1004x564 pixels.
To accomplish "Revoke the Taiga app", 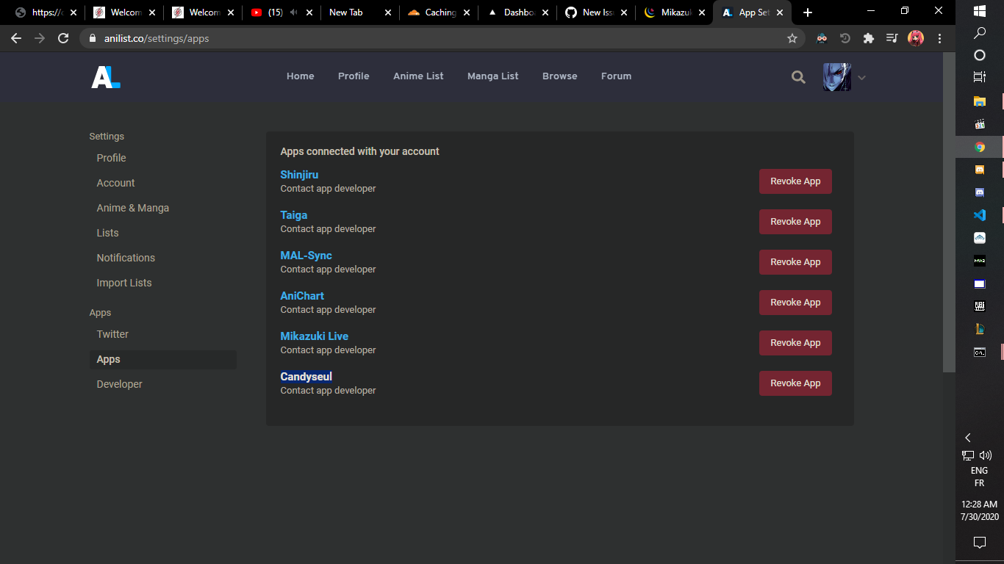I will (x=795, y=222).
